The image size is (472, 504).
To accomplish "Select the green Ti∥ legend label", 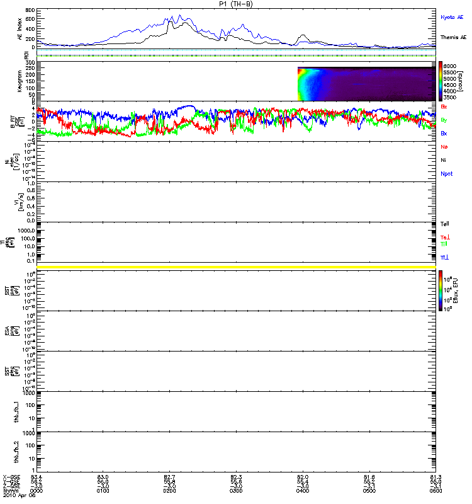I will click(x=444, y=244).
